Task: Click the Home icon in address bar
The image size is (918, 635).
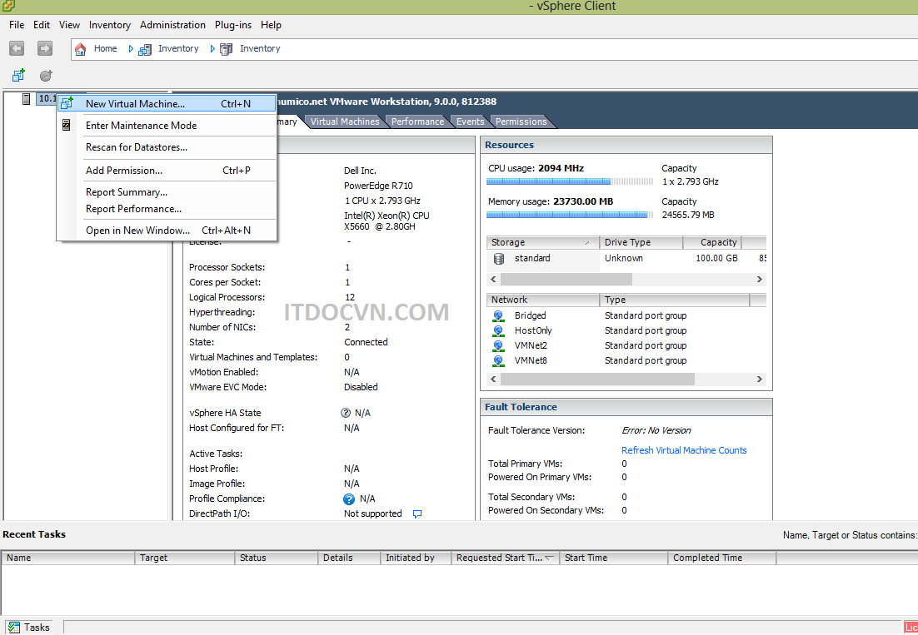Action: 81,49
